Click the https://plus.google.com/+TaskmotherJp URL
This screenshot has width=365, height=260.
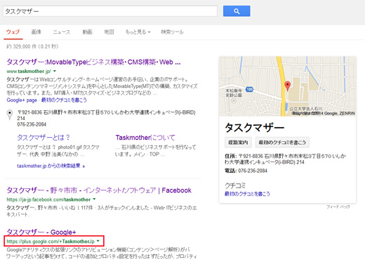(x=51, y=241)
